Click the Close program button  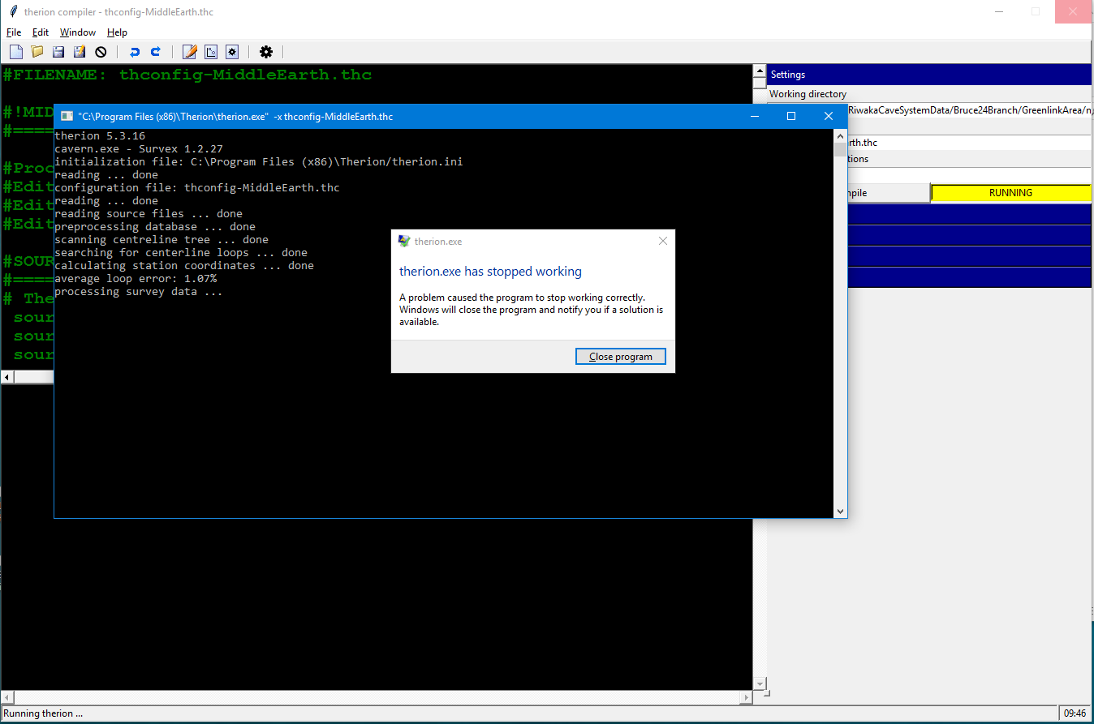coord(621,357)
